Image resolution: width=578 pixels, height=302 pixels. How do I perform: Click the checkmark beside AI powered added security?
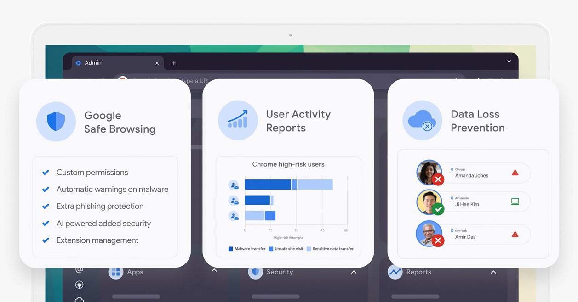(x=46, y=224)
